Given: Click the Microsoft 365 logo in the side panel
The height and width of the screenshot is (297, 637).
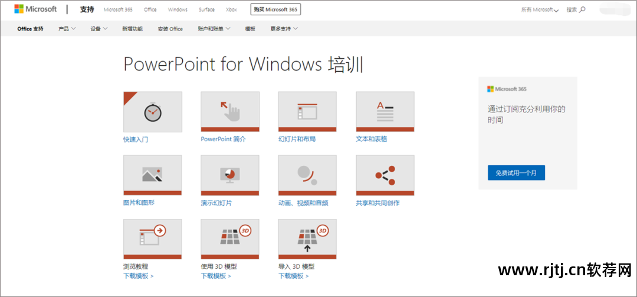Looking at the screenshot, I should (507, 89).
